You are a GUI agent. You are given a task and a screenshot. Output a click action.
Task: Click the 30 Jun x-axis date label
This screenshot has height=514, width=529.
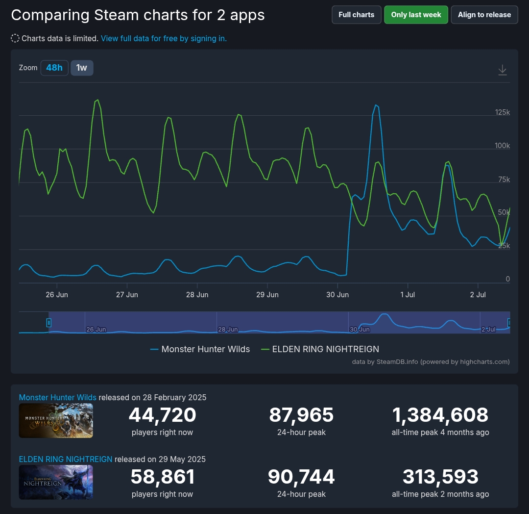(x=337, y=295)
